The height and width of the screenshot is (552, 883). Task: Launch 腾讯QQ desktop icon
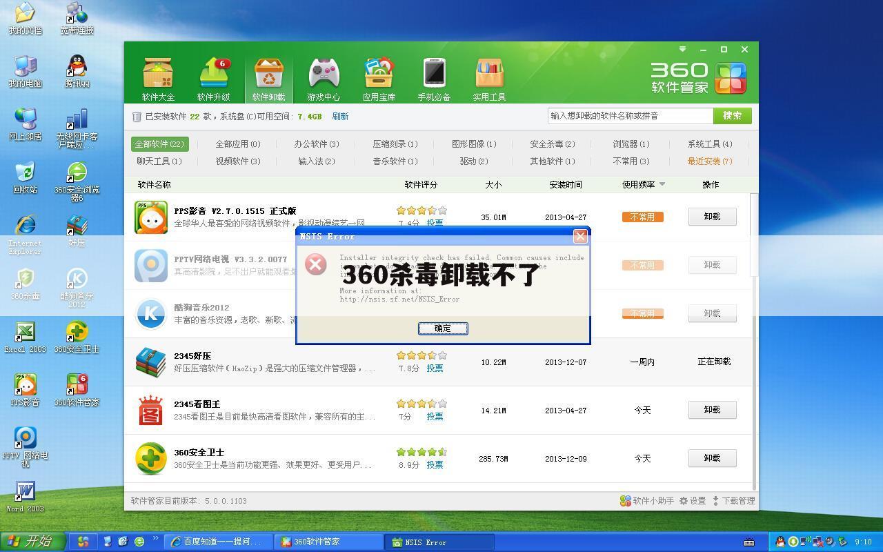tap(77, 71)
